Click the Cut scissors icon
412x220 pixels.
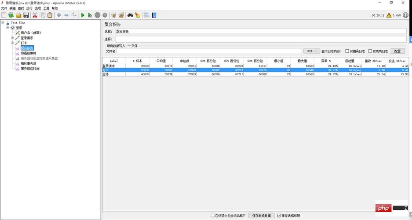pyautogui.click(x=35, y=15)
